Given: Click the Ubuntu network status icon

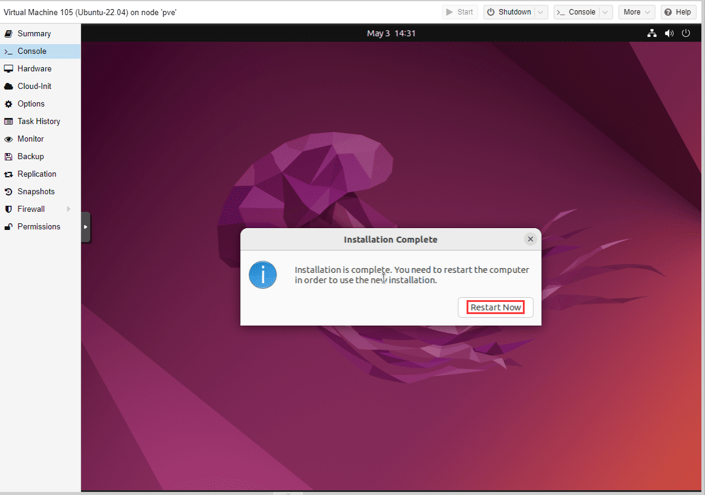Looking at the screenshot, I should coord(652,33).
